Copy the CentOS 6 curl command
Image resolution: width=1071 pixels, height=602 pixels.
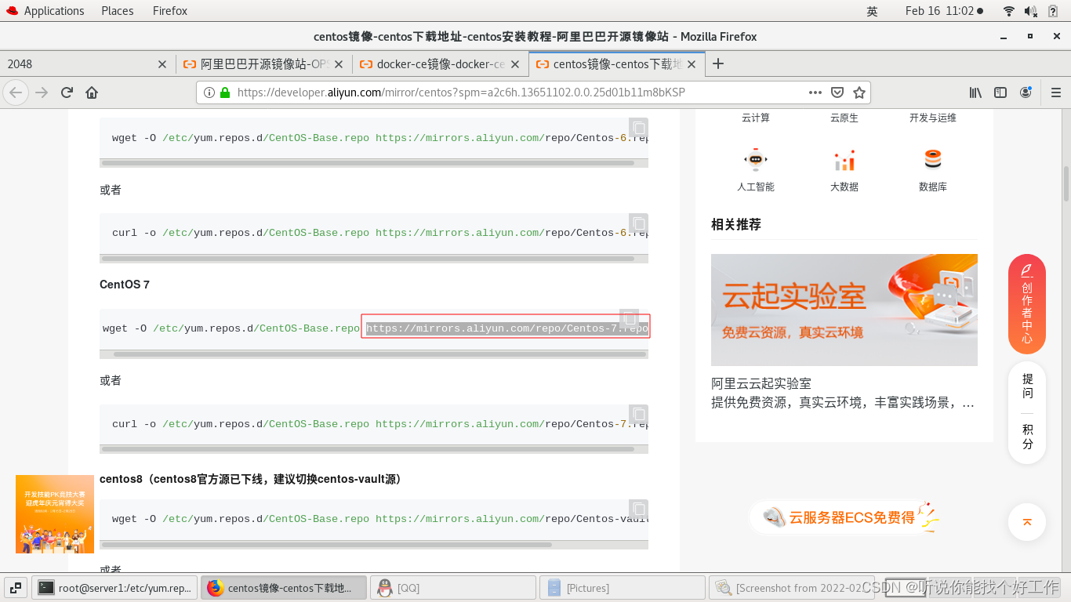(639, 223)
